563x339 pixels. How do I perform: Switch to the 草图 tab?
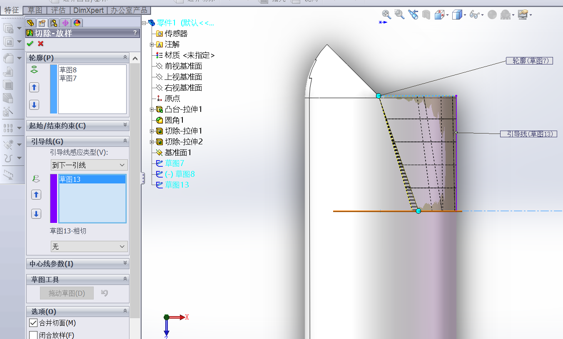pyautogui.click(x=35, y=10)
